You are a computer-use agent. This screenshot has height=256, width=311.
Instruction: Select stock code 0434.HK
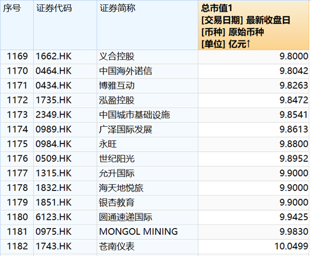tap(53, 86)
